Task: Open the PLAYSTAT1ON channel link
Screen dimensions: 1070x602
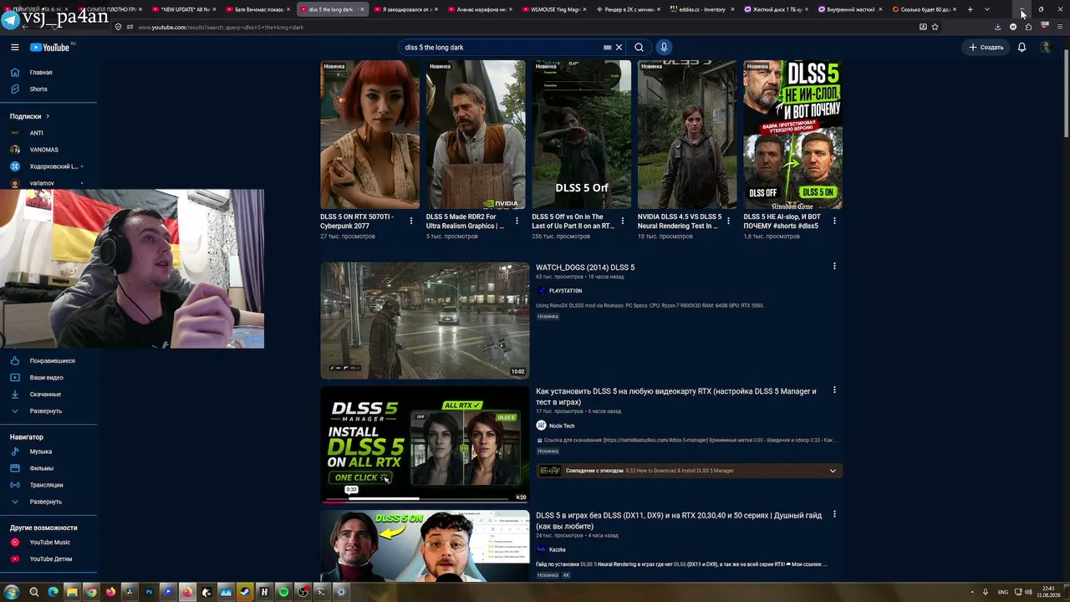Action: (x=565, y=291)
